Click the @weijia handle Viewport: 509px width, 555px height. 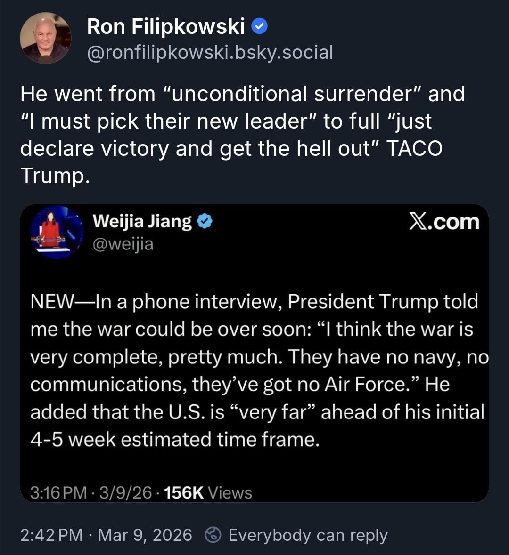pos(123,244)
